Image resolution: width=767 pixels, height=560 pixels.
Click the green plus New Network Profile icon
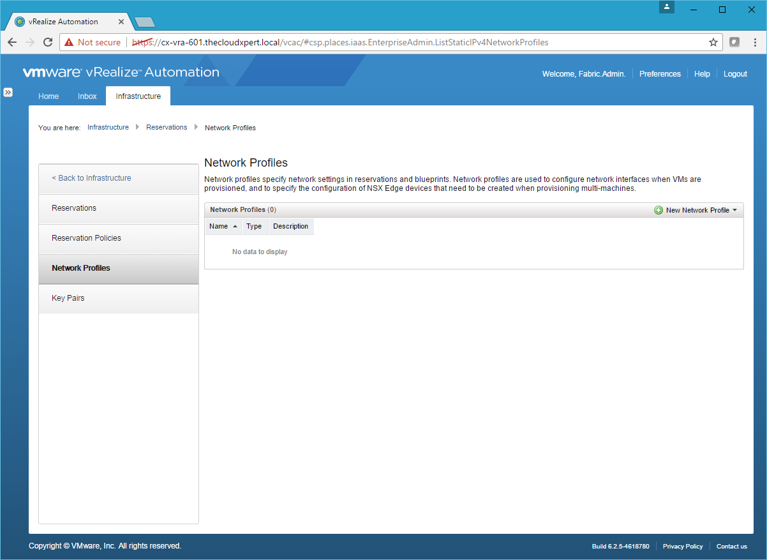tap(659, 210)
